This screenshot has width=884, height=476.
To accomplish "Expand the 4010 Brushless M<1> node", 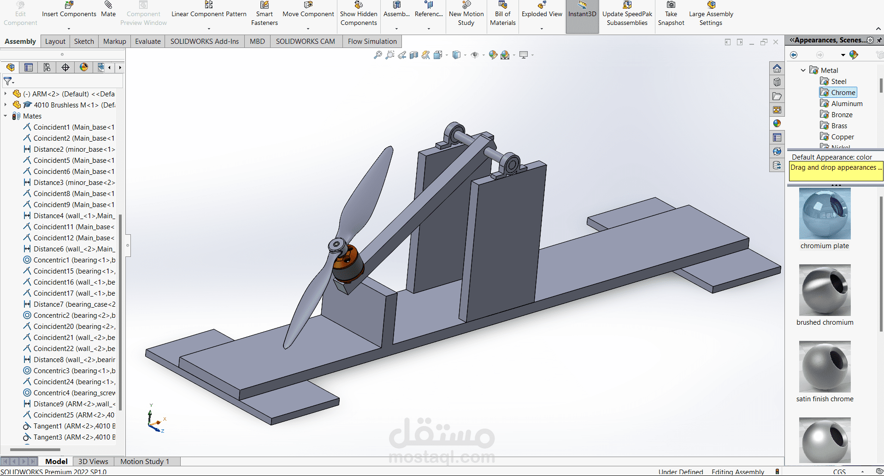I will 6,105.
